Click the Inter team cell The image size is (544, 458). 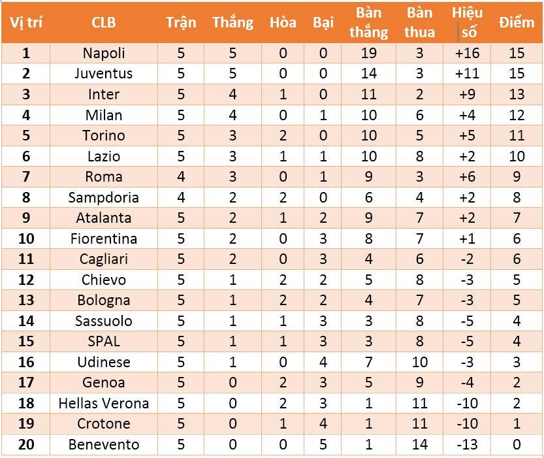pos(104,94)
